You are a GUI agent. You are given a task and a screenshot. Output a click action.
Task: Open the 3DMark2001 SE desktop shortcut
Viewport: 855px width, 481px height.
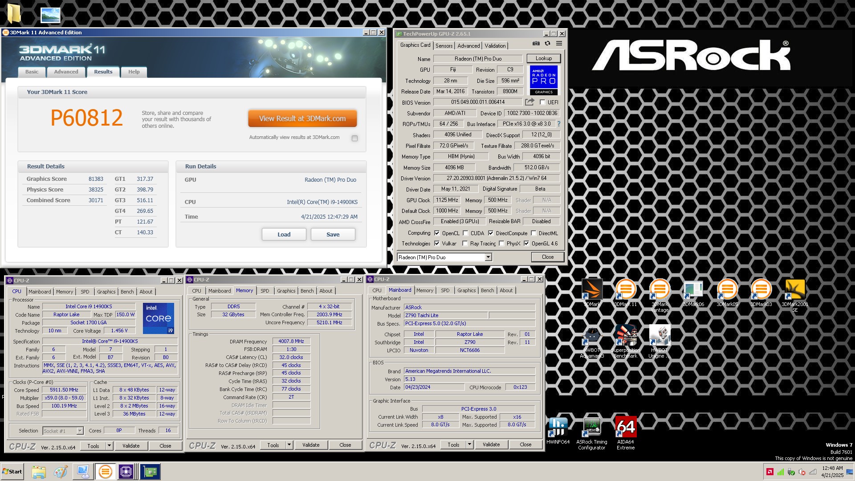[795, 295]
